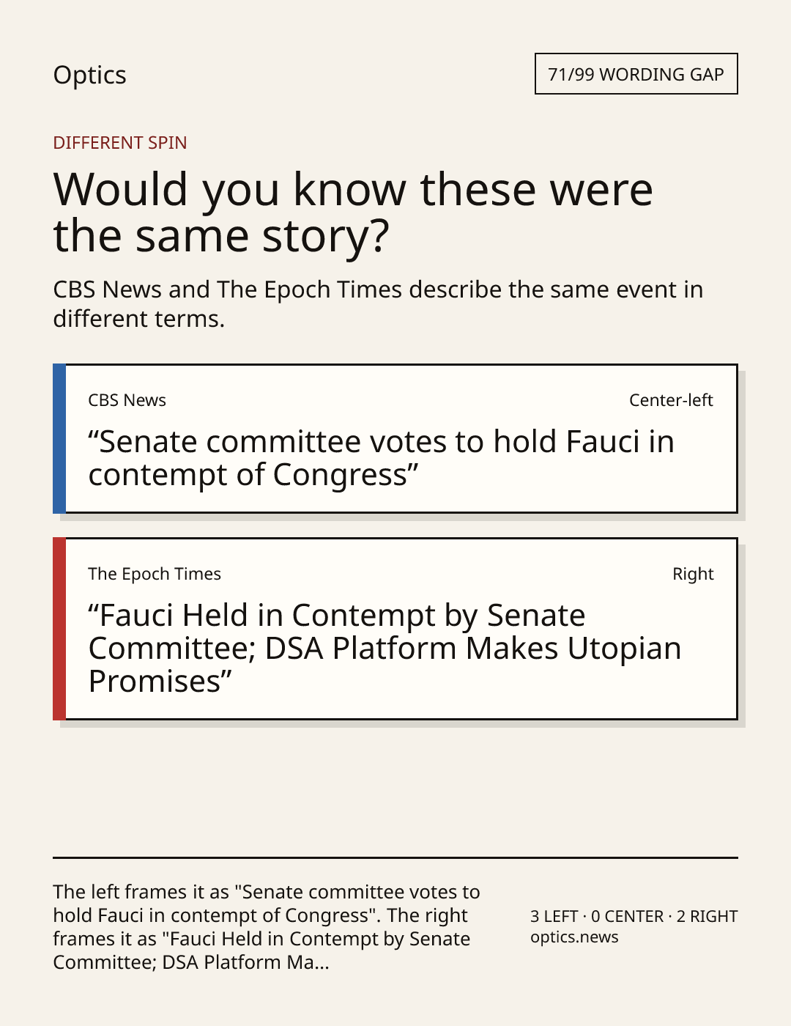Screen dimensions: 791x1026
Task: Click the CBS News source name
Action: tap(127, 400)
